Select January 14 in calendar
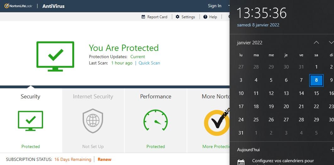Viewport: 334px width, 165px height. (x=301, y=93)
